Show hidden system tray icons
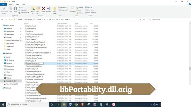Image resolution: width=191 pixels, height=107 pixels. pos(151,104)
